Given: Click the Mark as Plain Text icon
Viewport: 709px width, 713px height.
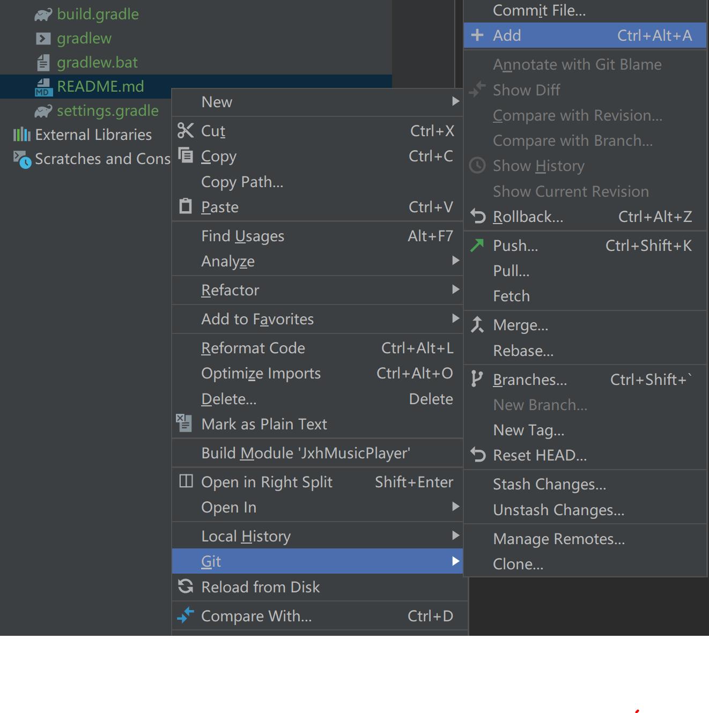Looking at the screenshot, I should 184,423.
